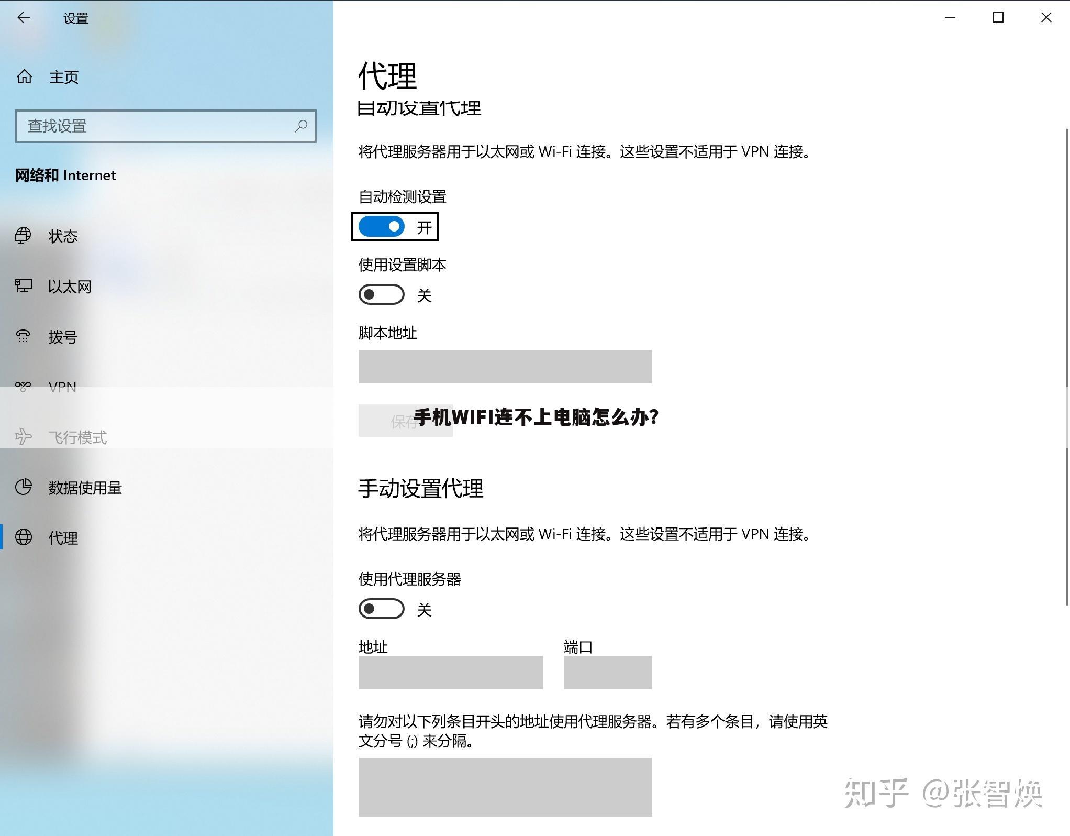Click the 代理 globe icon in sidebar
The width and height of the screenshot is (1070, 836).
[23, 537]
